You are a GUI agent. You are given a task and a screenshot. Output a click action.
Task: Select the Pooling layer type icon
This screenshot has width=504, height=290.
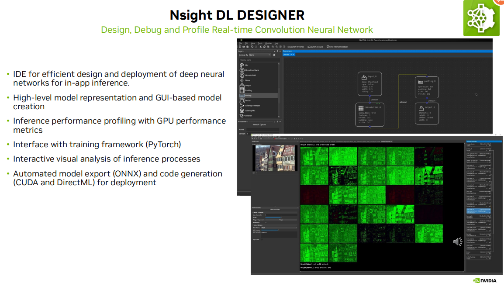242,95
